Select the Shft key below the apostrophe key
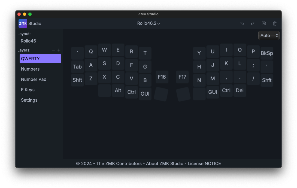 [267, 80]
